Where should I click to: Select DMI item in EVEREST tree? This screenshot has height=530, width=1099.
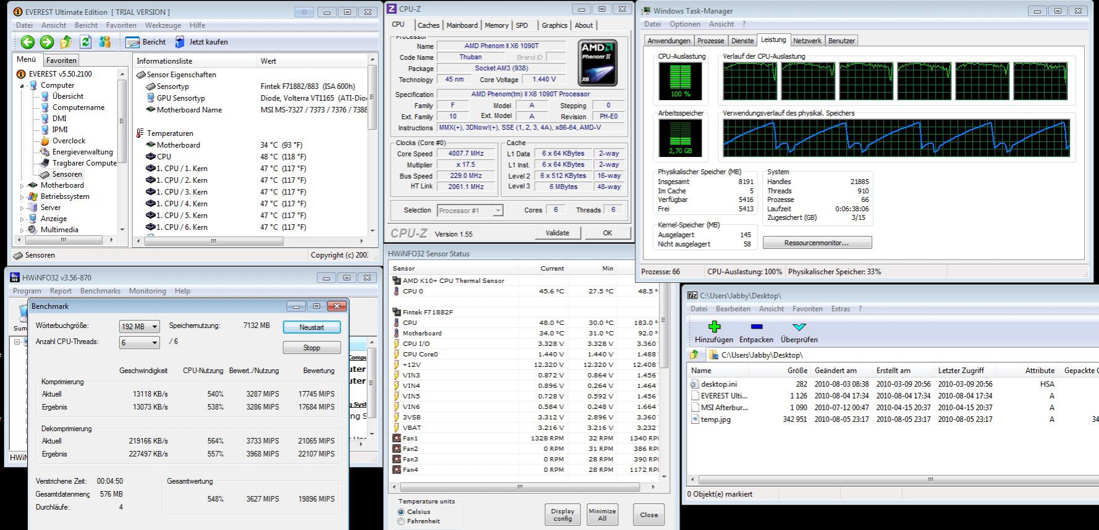point(59,119)
